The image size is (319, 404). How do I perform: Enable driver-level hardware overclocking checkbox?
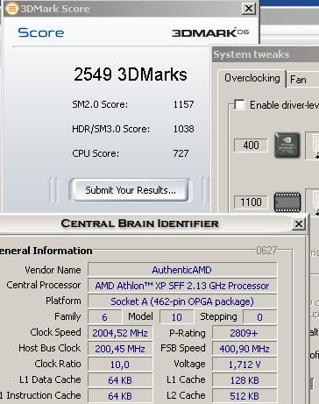pyautogui.click(x=239, y=104)
